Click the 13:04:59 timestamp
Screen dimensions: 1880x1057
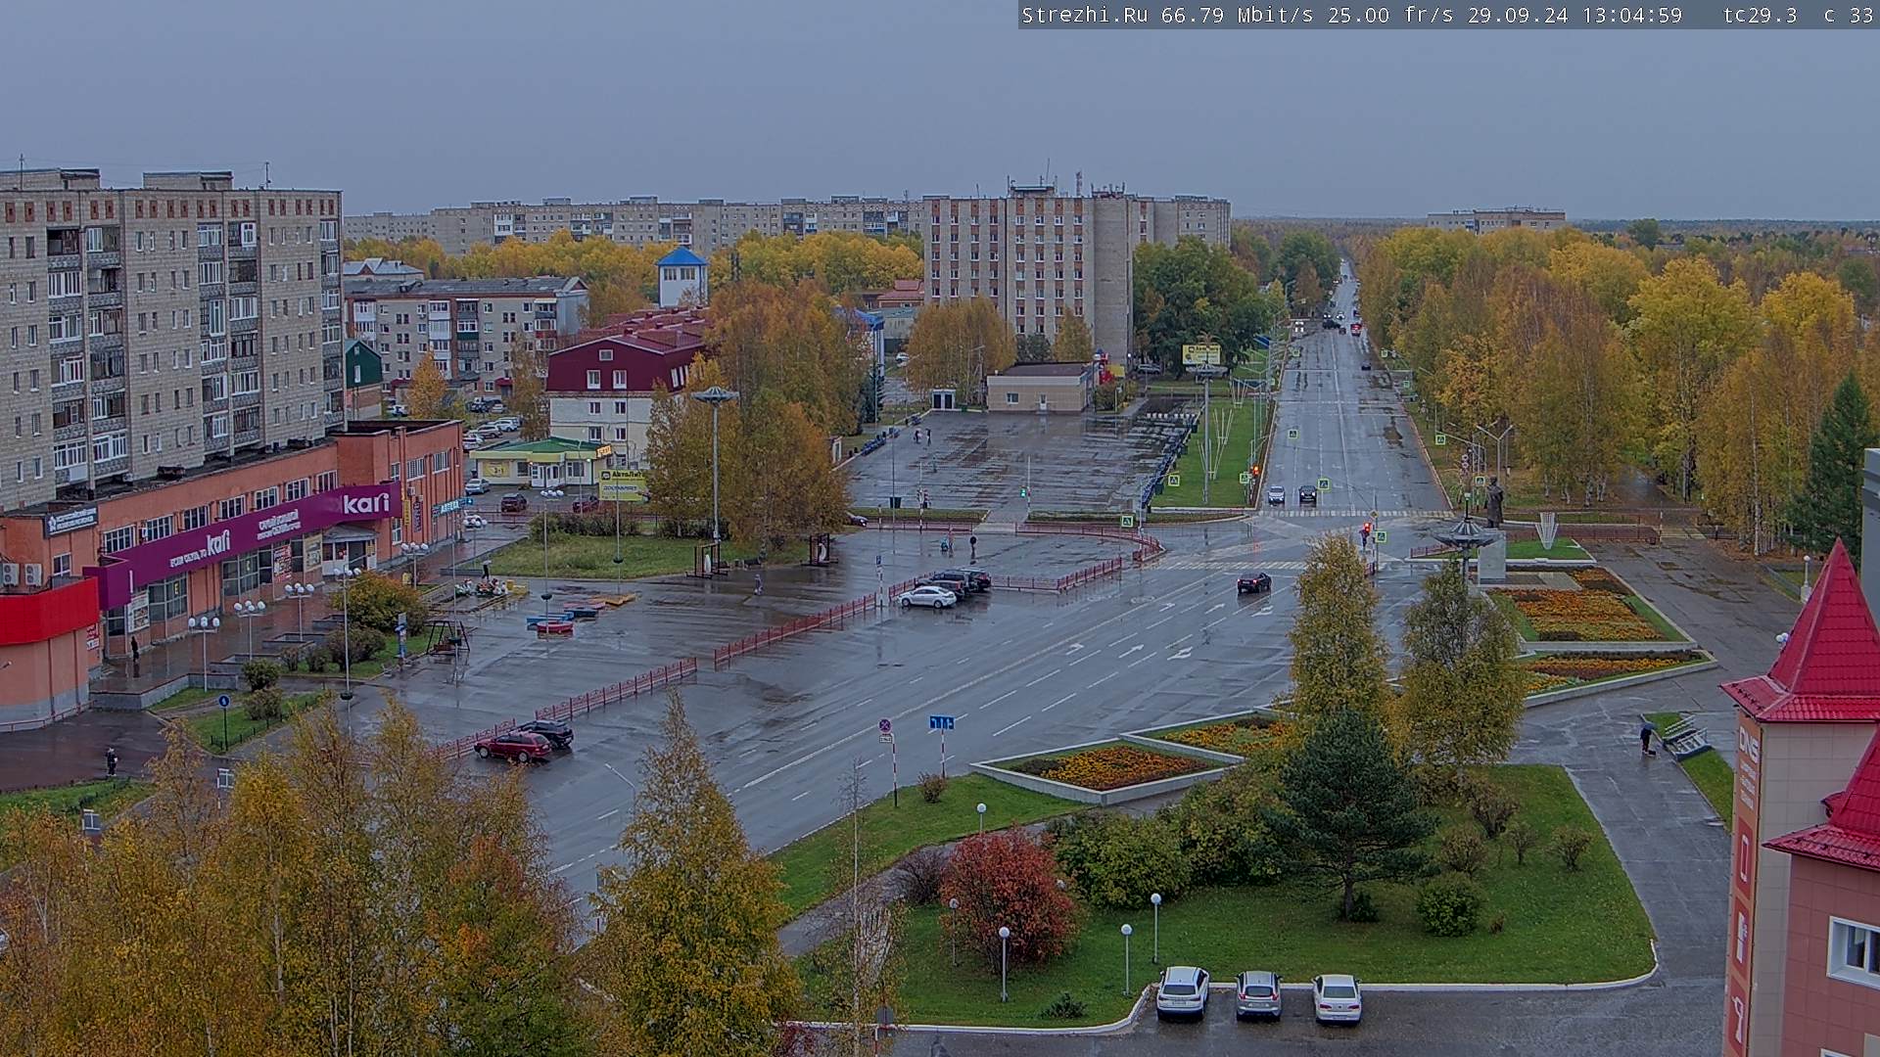(x=1631, y=15)
